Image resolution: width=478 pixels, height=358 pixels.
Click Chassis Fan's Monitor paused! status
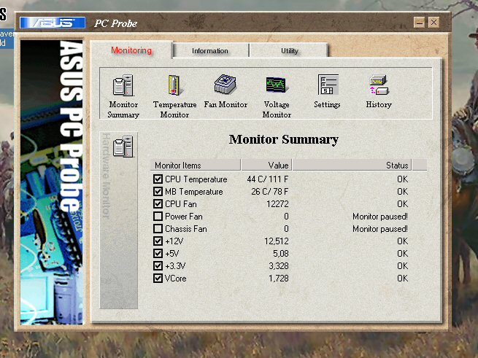click(x=380, y=229)
